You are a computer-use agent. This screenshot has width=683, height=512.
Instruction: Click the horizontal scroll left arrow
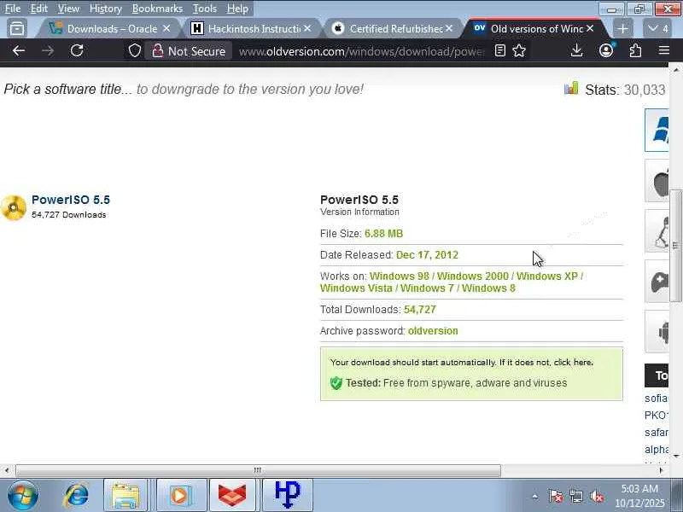6,470
